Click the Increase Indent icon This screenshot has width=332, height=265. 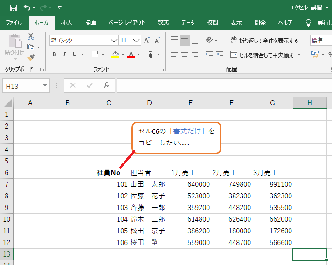[220, 54]
